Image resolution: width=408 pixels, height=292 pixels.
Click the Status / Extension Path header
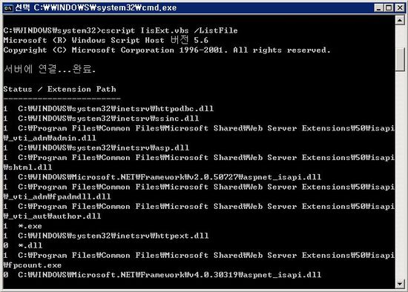click(59, 89)
